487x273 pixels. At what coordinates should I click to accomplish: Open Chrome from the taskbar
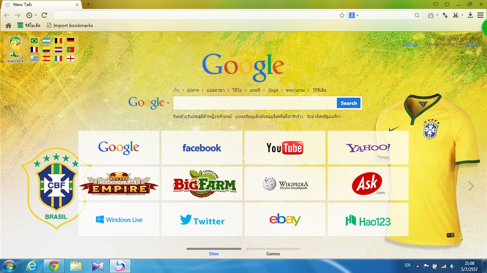pyautogui.click(x=54, y=266)
